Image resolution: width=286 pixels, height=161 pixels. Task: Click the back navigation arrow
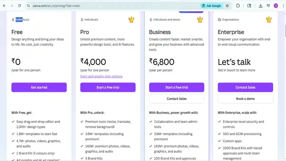pyautogui.click(x=4, y=5)
